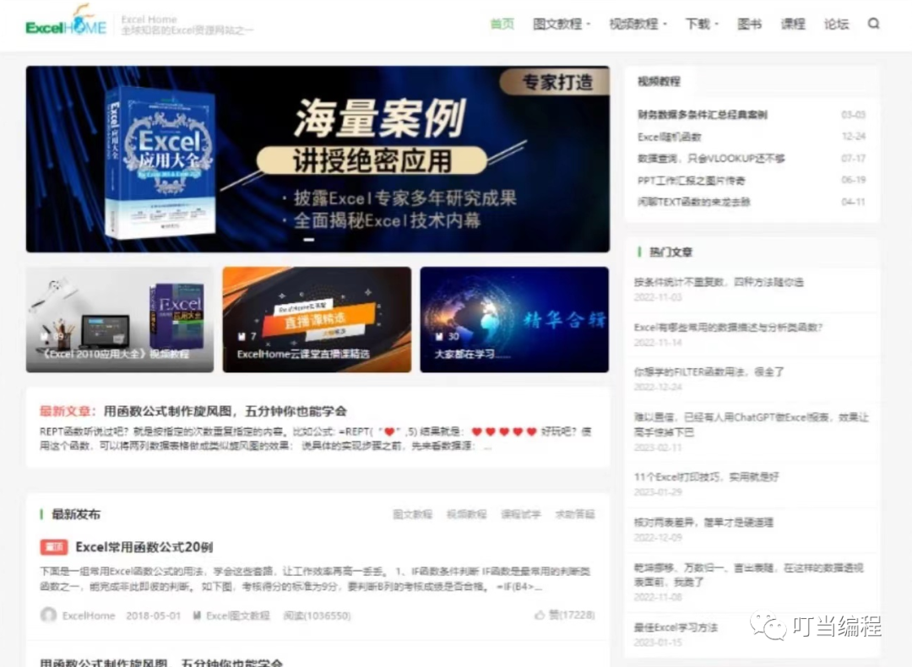Open the 论坛 menu item
Screen dimensions: 912x667
tap(836, 24)
